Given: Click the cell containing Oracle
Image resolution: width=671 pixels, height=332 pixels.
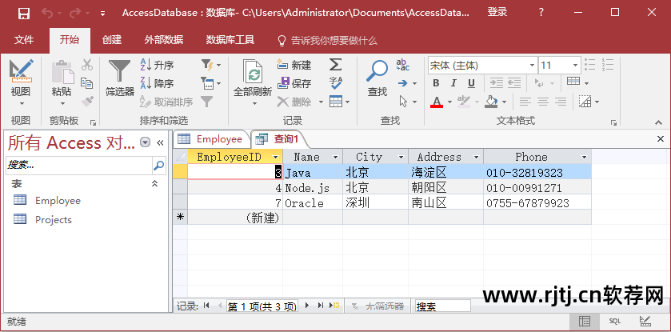Looking at the screenshot, I should tap(313, 202).
